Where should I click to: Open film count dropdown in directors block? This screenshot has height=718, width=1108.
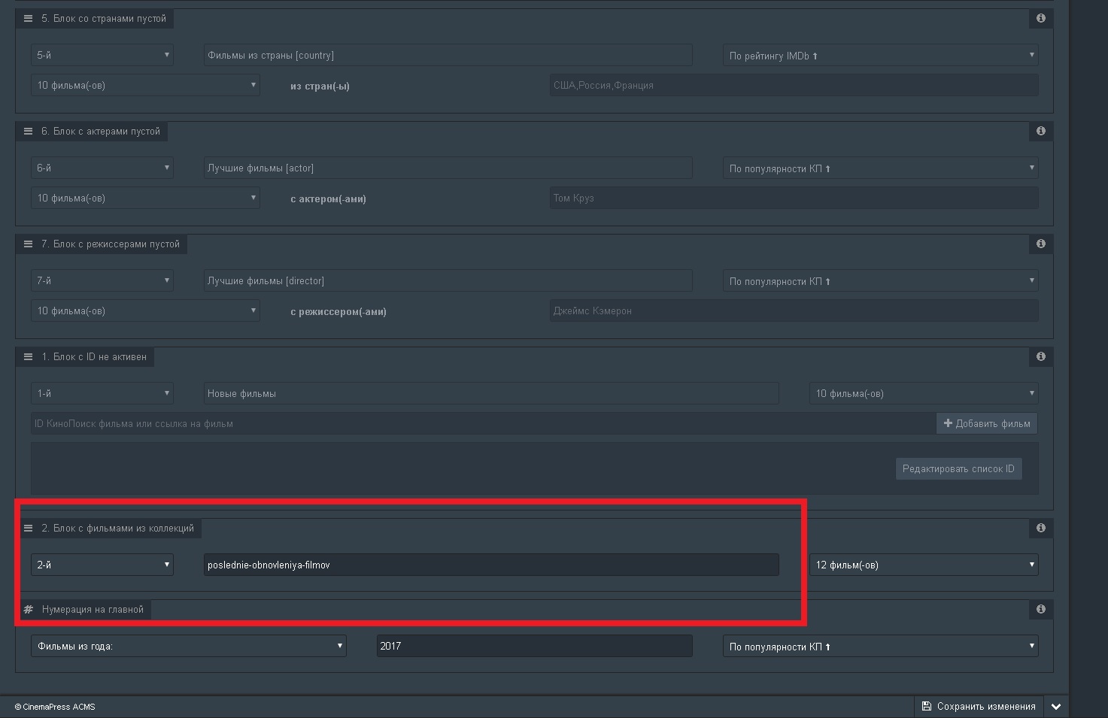145,311
